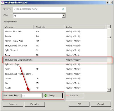Click the UP shortcut cell
This screenshot has width=114, height=111.
click(x=37, y=78)
